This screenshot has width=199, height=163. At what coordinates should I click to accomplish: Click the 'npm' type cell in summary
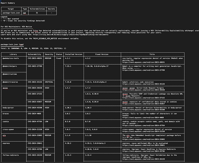tap(24, 13)
